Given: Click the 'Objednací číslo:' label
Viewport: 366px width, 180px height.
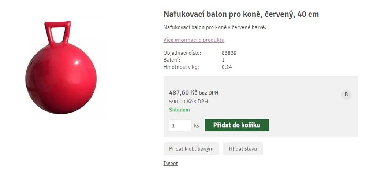Looking at the screenshot, I should (x=182, y=53).
